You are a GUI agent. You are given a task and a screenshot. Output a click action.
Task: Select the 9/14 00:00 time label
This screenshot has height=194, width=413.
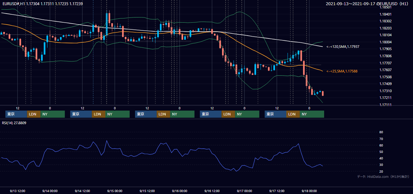(50, 191)
